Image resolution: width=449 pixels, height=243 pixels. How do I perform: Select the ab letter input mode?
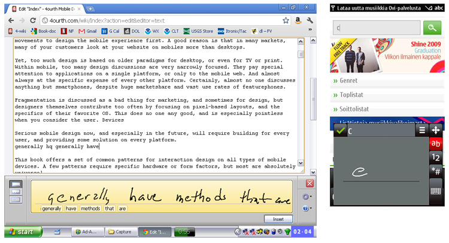point(436,144)
